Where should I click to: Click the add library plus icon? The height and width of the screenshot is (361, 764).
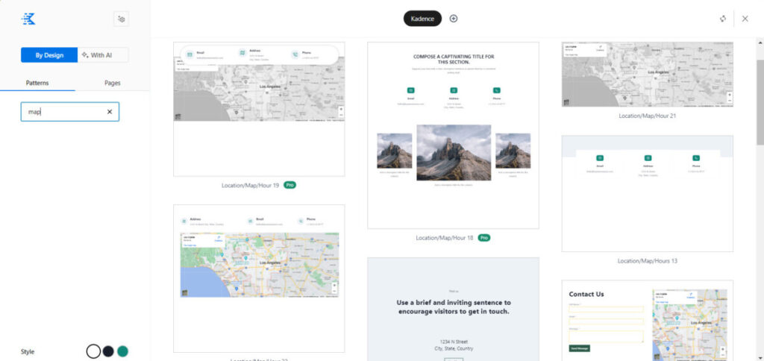[454, 19]
